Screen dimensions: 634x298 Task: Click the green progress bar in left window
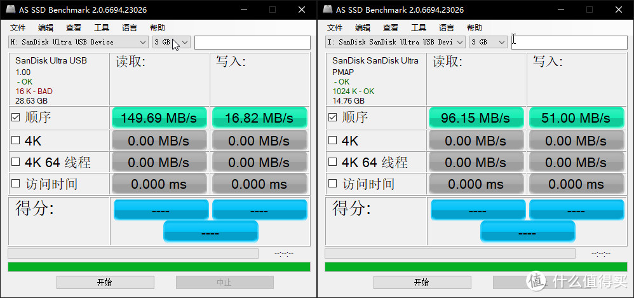pos(159,267)
